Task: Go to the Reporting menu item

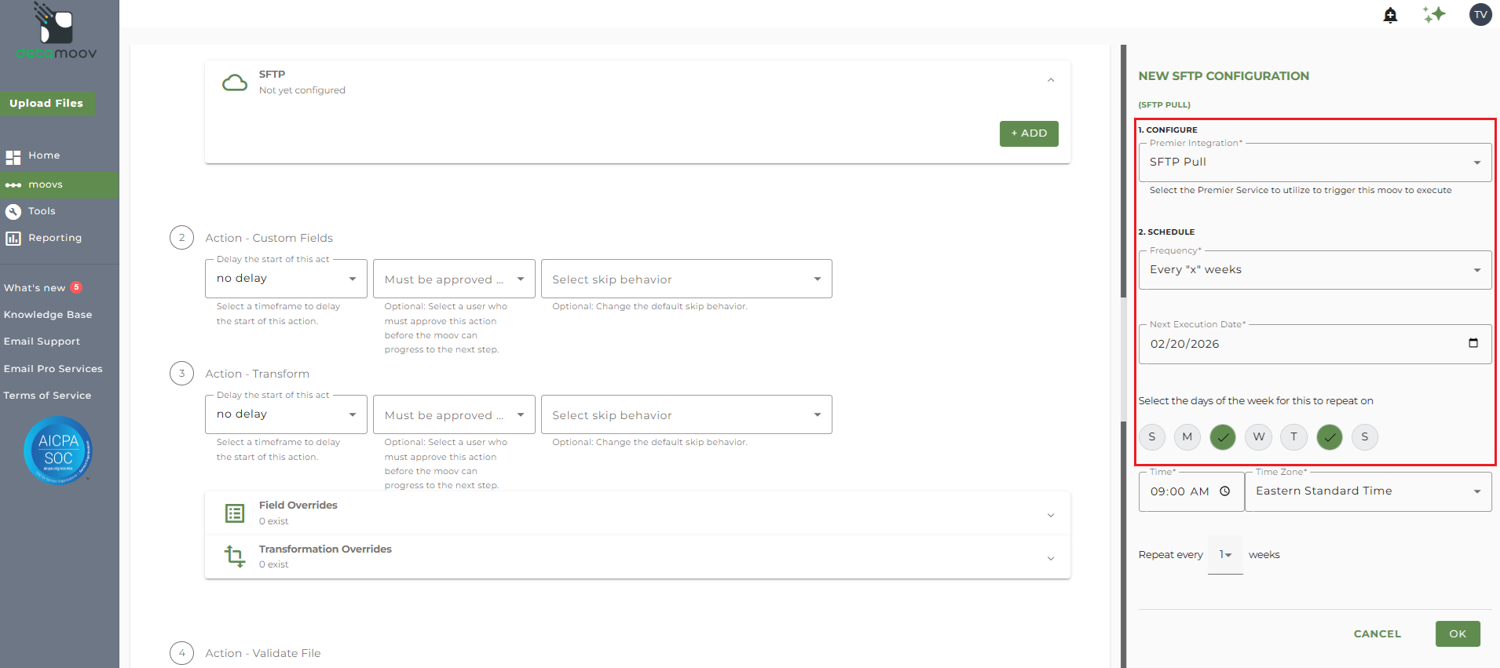Action: pyautogui.click(x=55, y=238)
